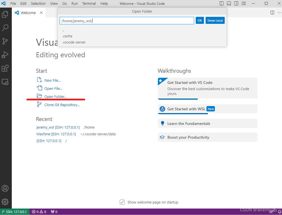Click forwarded ports status item

click(54, 212)
